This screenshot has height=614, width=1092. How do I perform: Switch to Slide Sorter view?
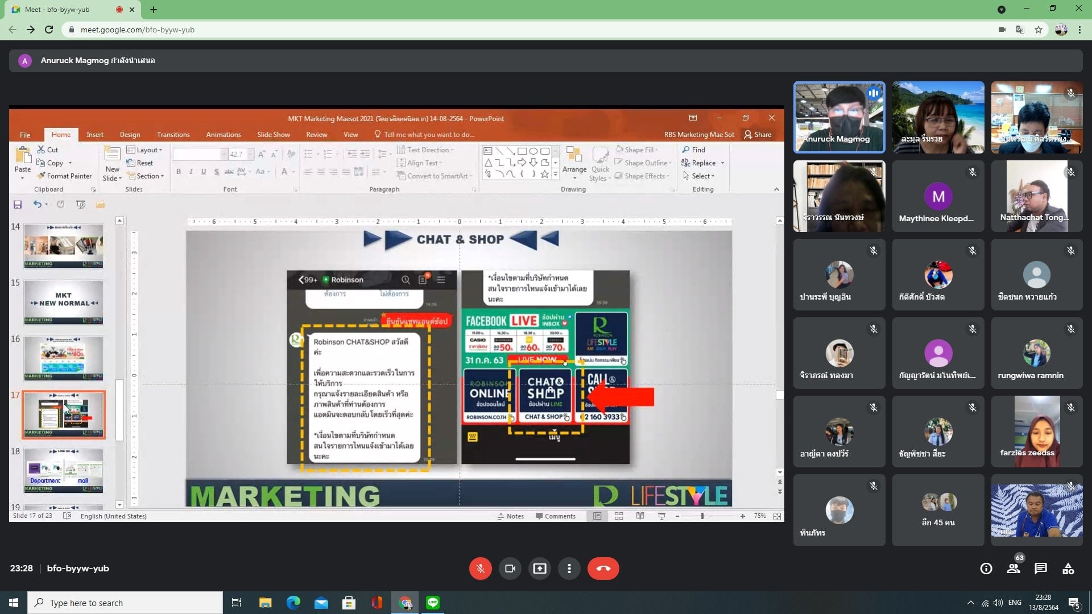619,516
